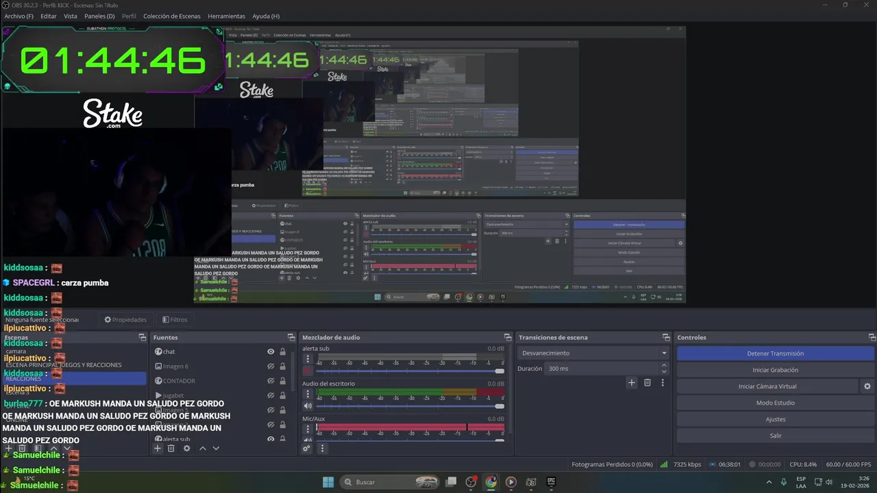Open virtual camera settings gear
Image resolution: width=877 pixels, height=493 pixels.
coord(867,386)
